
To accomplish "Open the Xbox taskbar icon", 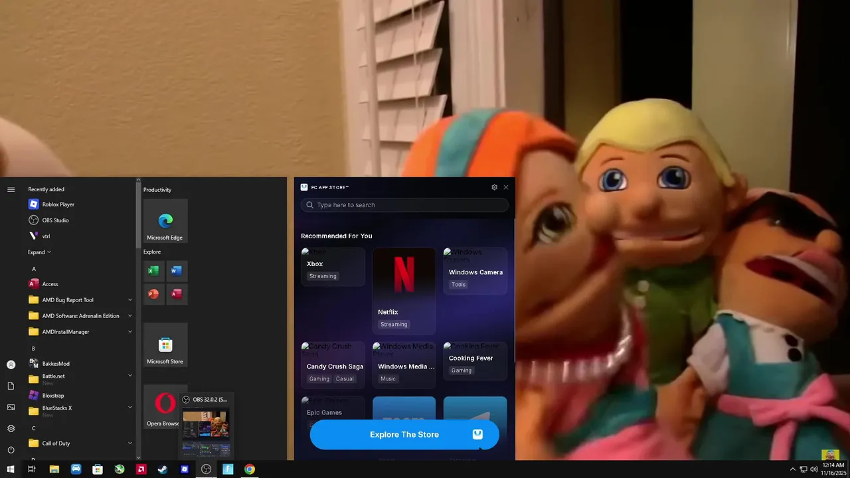I will pyautogui.click(x=120, y=469).
